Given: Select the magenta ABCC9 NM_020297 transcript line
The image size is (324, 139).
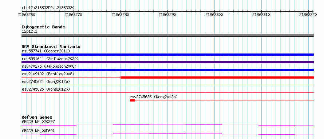Looking at the screenshot, I should coord(167,125).
